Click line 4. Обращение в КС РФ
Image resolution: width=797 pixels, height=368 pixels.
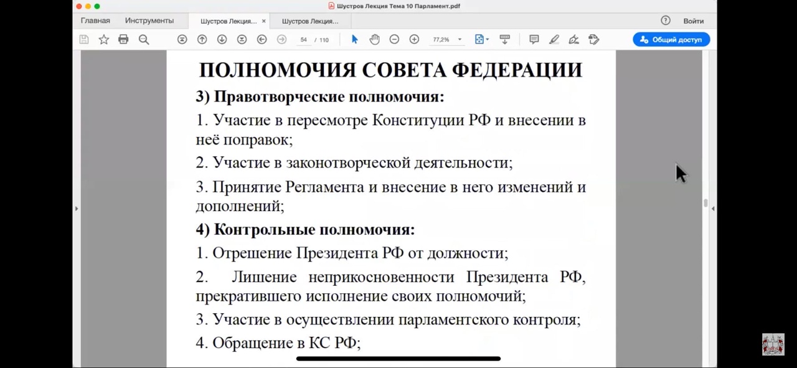click(278, 343)
